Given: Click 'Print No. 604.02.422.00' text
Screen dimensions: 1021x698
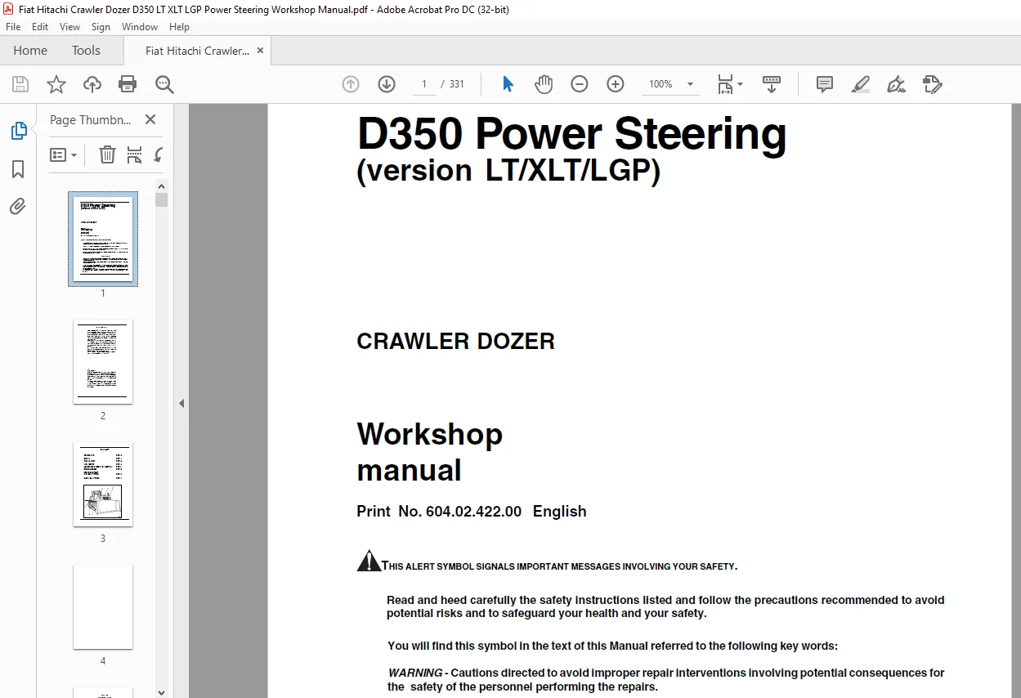Looking at the screenshot, I should [x=439, y=512].
